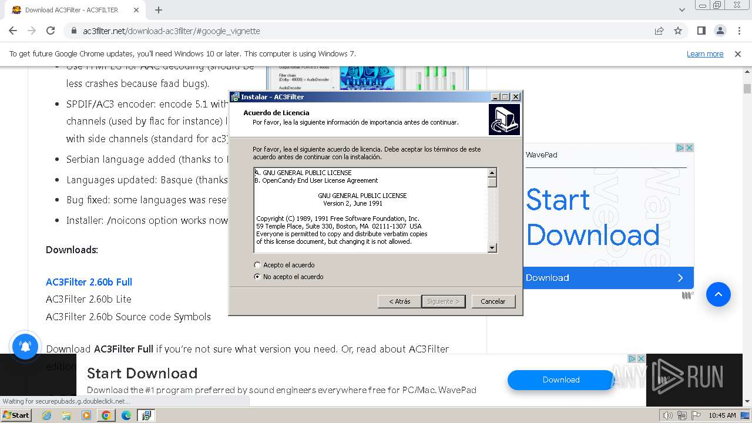Click Start Download text in WavePad ad
This screenshot has width=752, height=423.
tap(593, 217)
